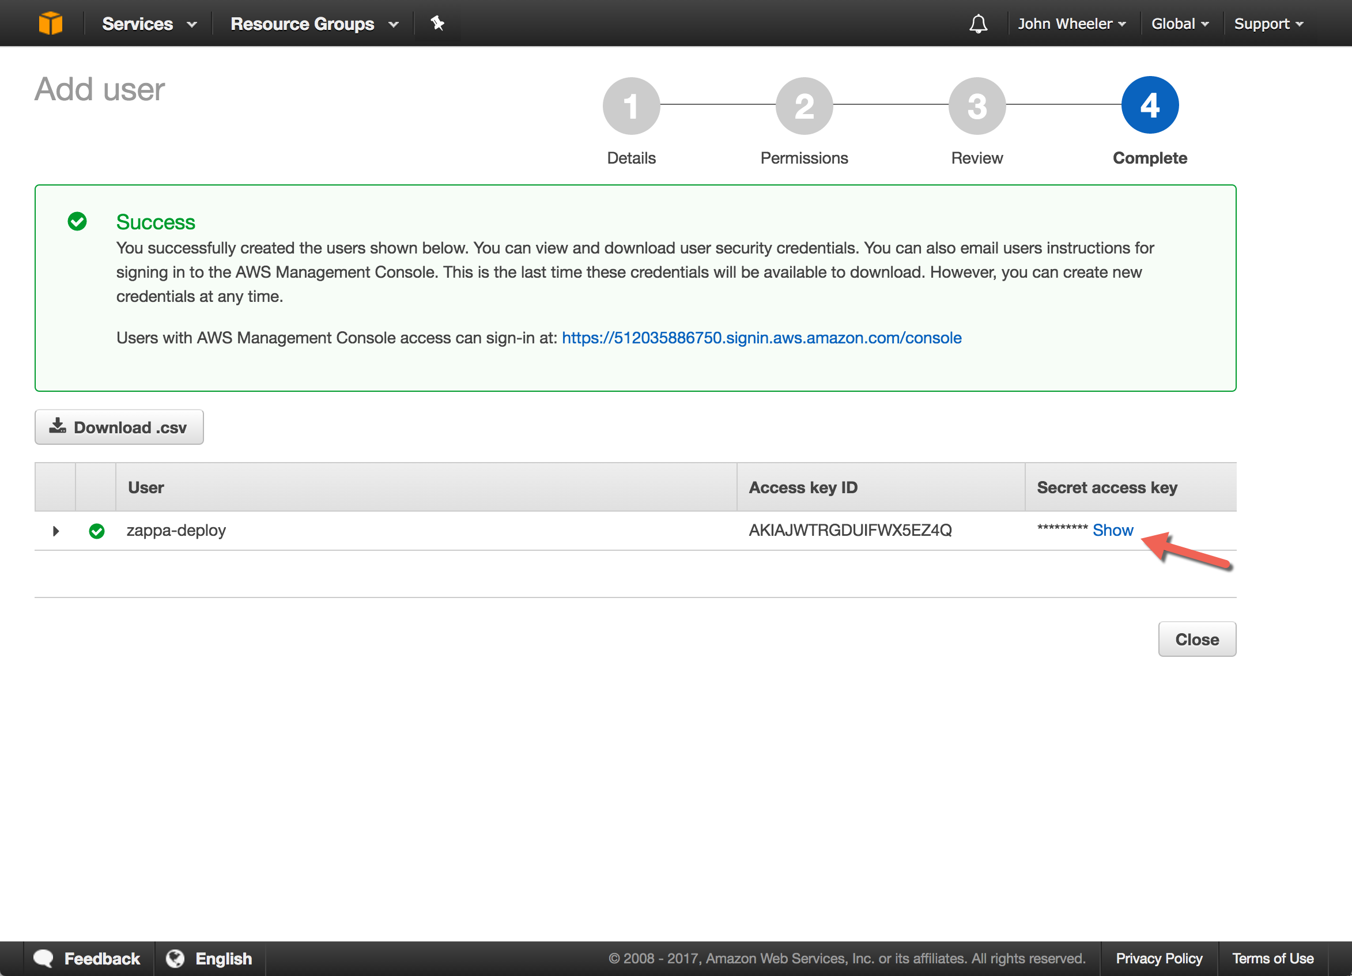Click the AWS orange cube logo
Image resolution: width=1352 pixels, height=976 pixels.
click(x=50, y=23)
